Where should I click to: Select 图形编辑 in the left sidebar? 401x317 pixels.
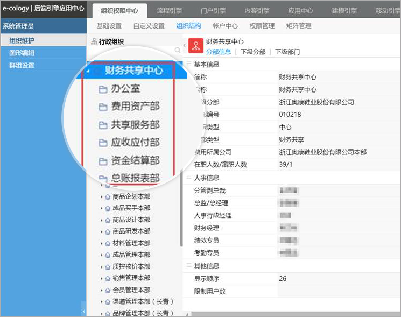point(22,53)
